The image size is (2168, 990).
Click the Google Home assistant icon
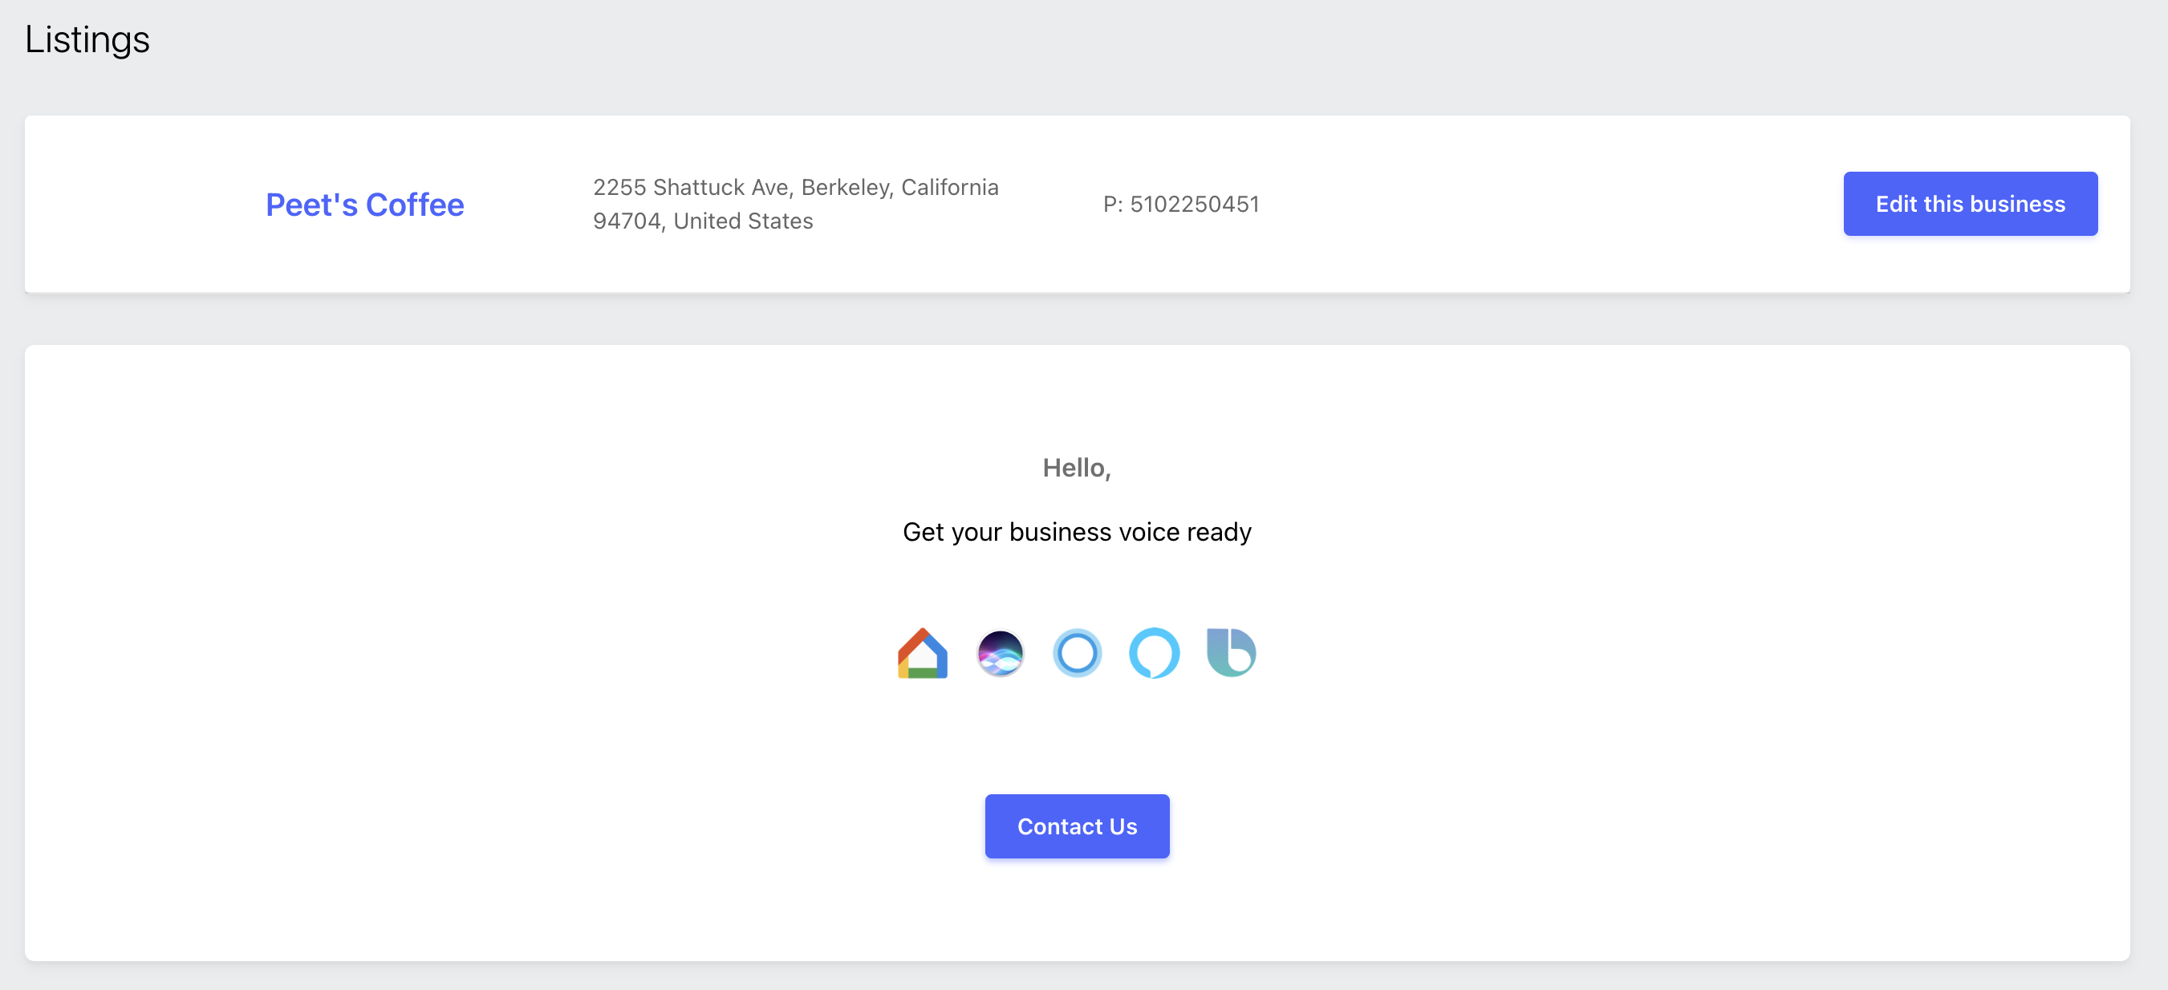pyautogui.click(x=923, y=652)
